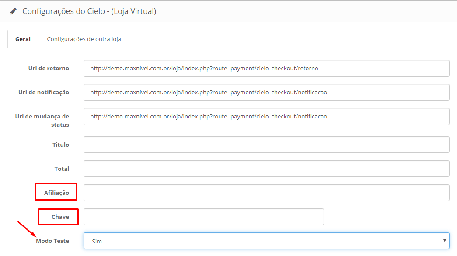Screen dimensions: 457x256
Task: Click the Titulo field label
Action: 61,145
